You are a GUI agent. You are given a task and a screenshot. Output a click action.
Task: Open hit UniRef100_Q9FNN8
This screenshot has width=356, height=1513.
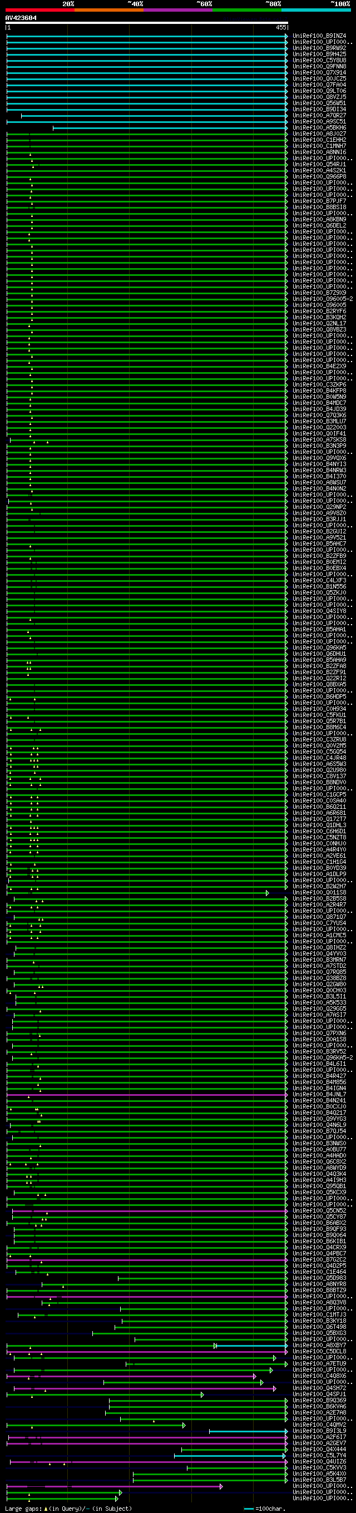point(320,66)
